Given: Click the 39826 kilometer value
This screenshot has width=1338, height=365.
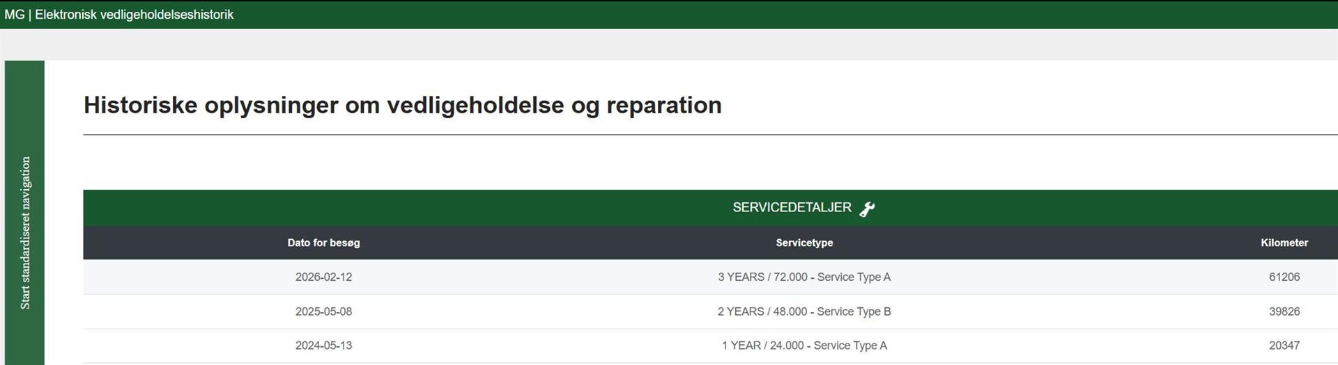Looking at the screenshot, I should point(1284,311).
